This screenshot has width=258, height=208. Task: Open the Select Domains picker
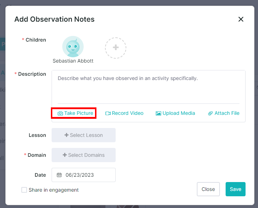tap(84, 155)
